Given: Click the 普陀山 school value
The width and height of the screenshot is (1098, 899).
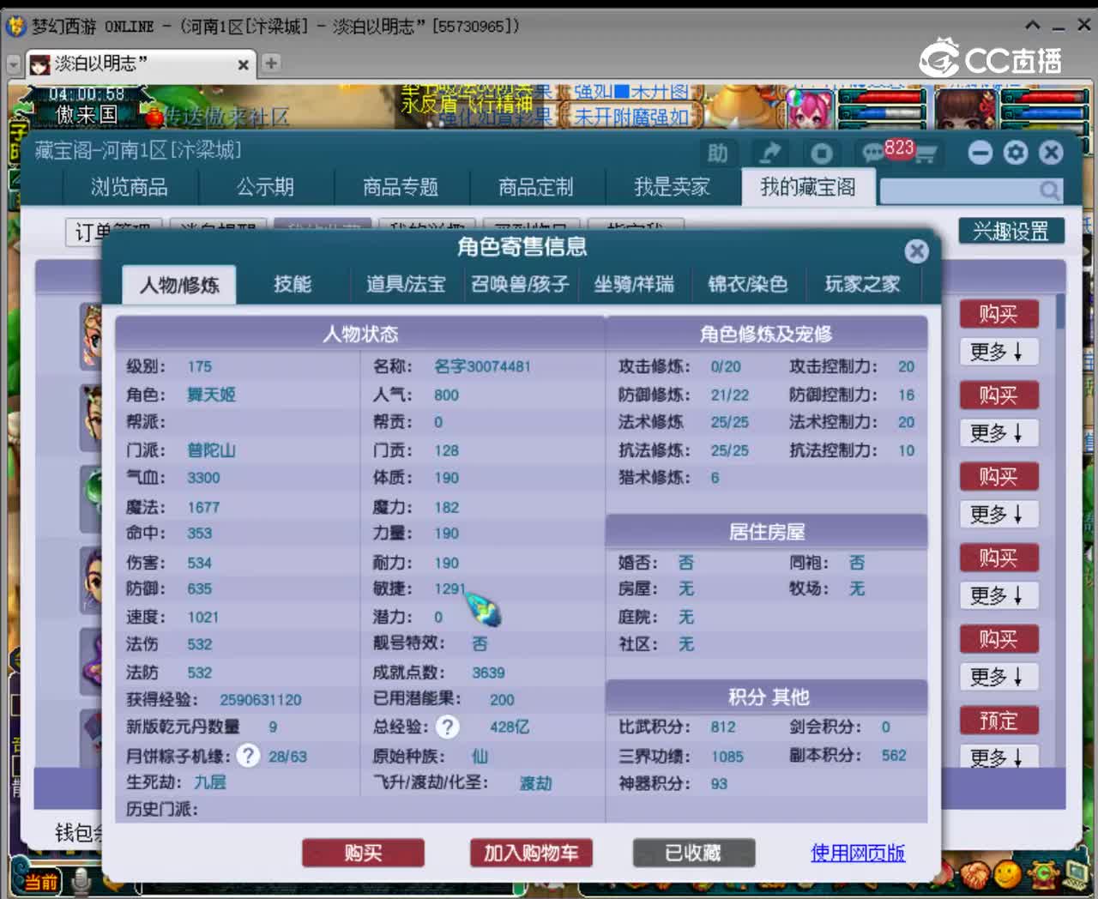Looking at the screenshot, I should coord(211,450).
